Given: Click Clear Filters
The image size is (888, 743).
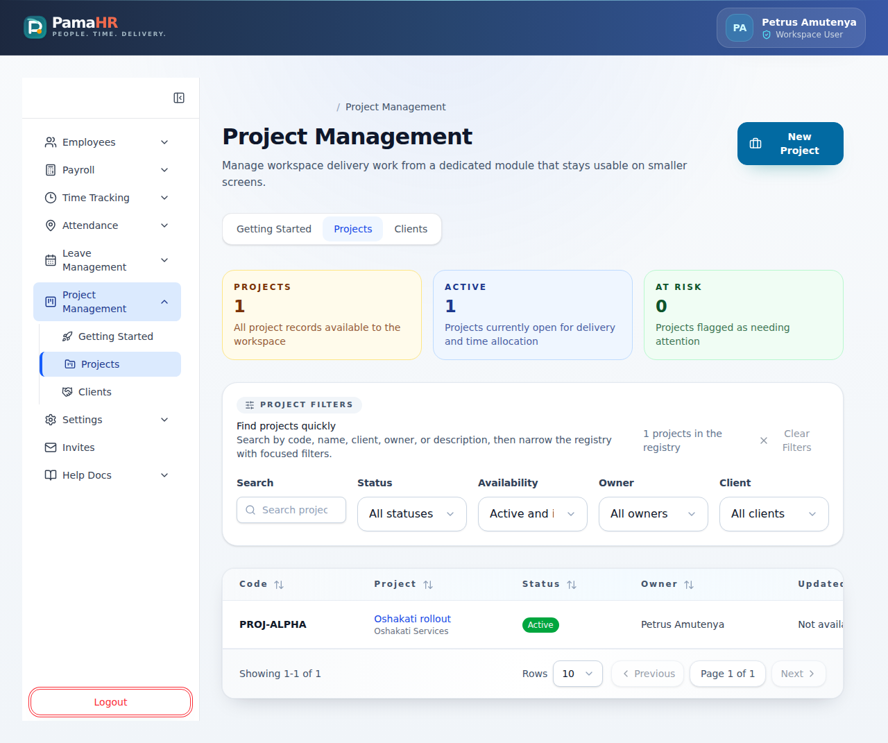Looking at the screenshot, I should pyautogui.click(x=785, y=441).
